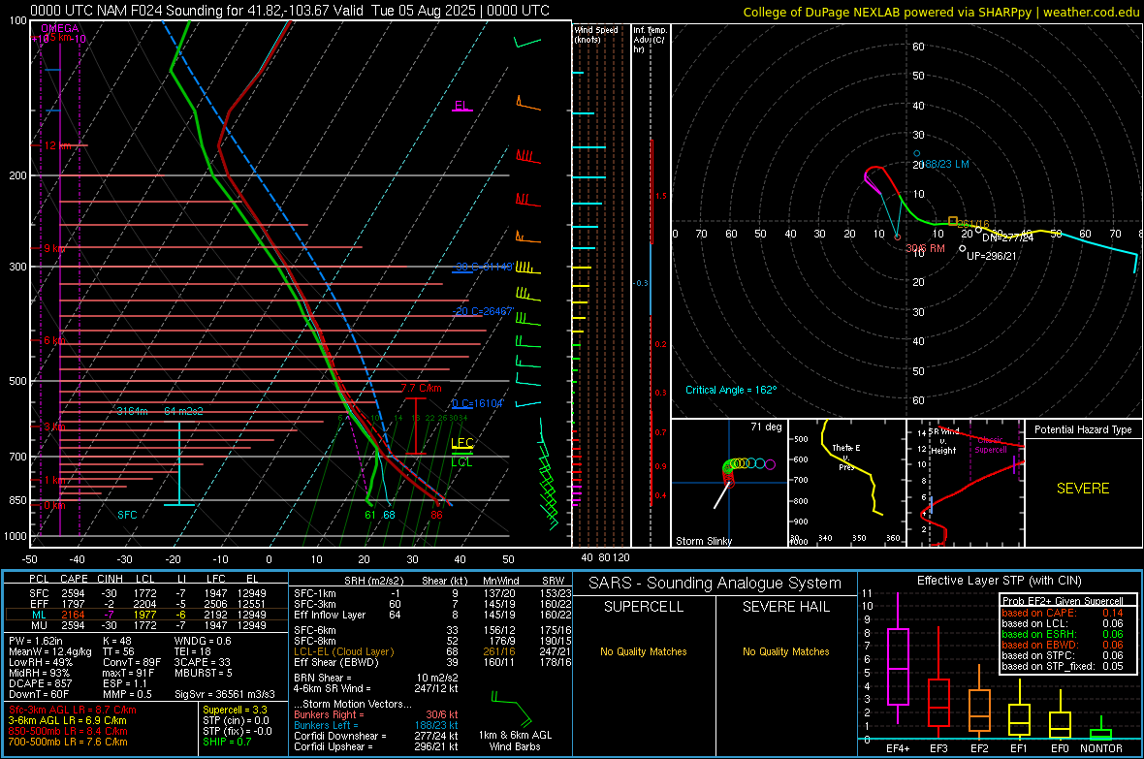Screen dimensions: 1144x759
Task: Select the surface temperature value 86
Action: click(436, 515)
